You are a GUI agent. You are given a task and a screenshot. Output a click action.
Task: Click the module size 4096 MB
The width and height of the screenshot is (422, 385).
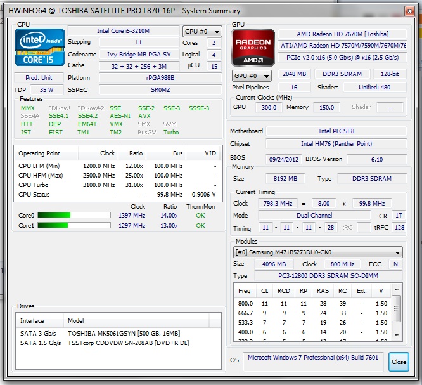(274, 264)
